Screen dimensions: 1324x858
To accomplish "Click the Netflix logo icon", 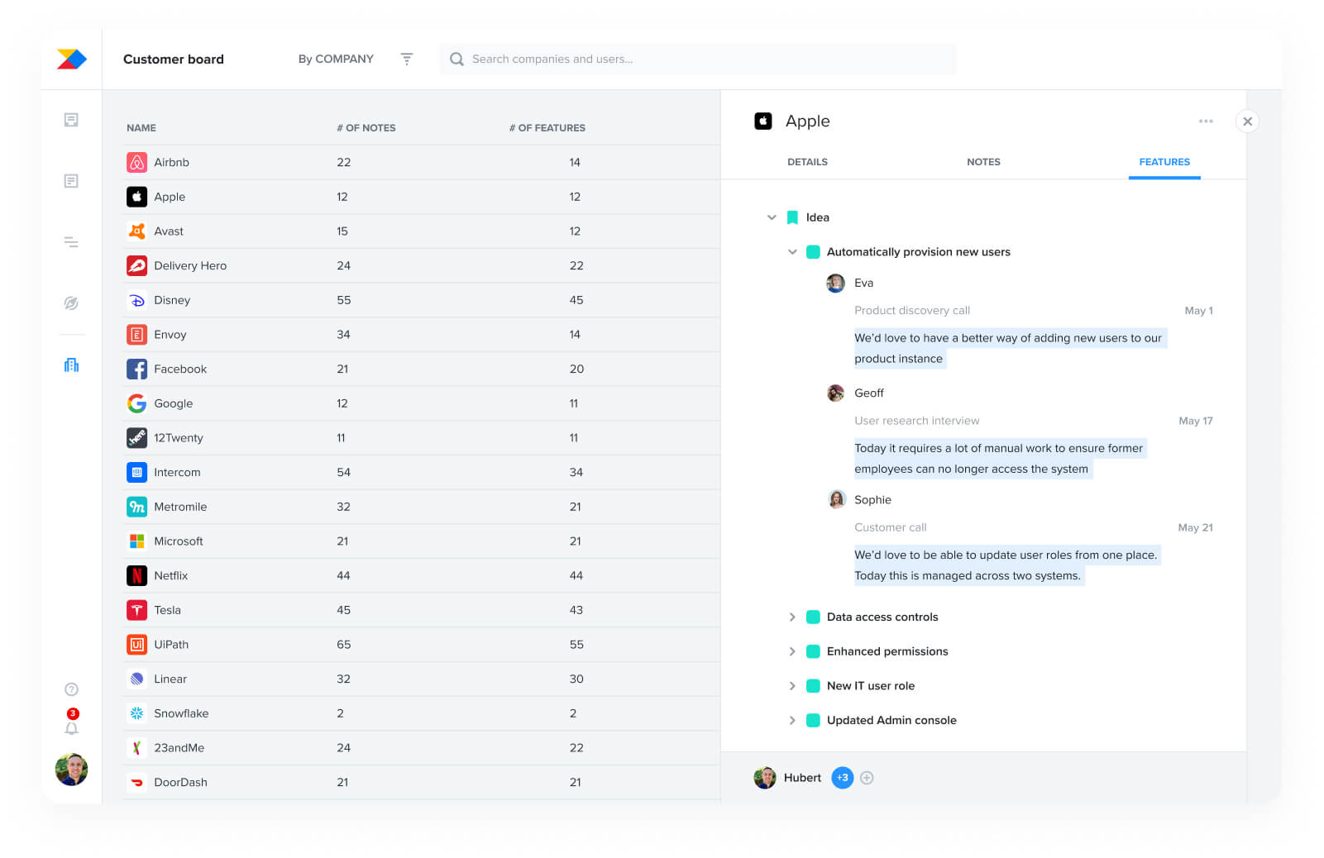I will point(136,575).
